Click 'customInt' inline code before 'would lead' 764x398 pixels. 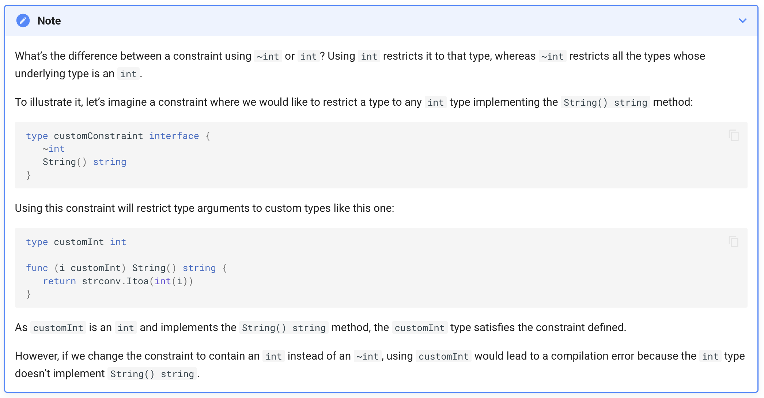click(x=443, y=356)
